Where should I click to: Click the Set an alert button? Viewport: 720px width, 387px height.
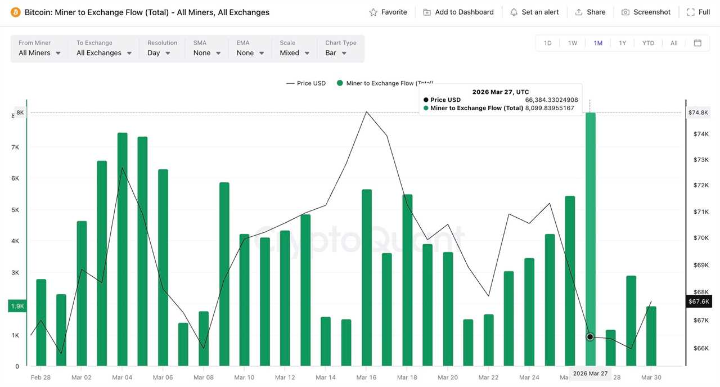(534, 12)
